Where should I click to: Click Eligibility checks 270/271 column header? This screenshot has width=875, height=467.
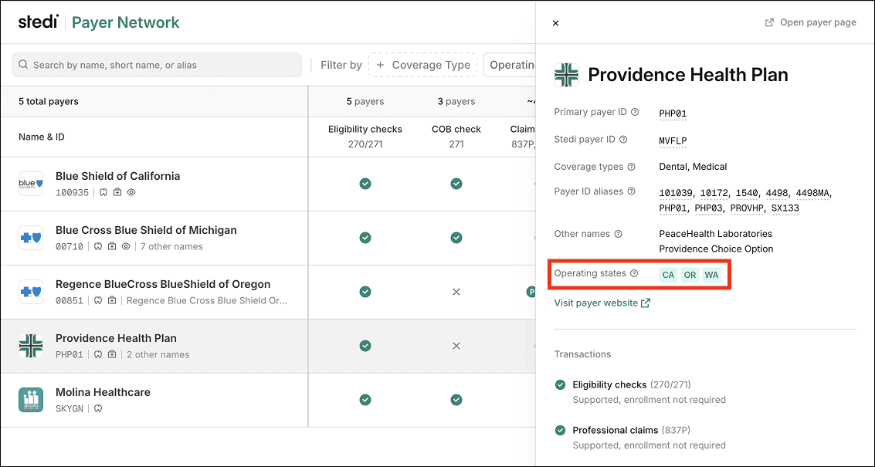coord(365,137)
